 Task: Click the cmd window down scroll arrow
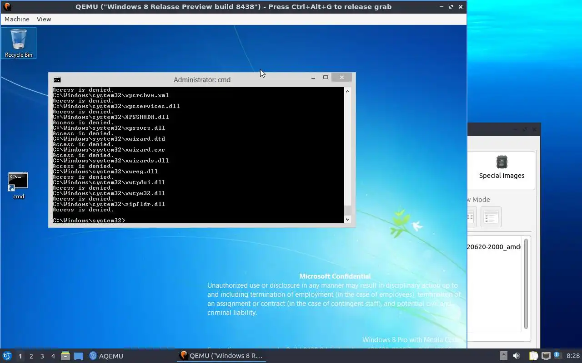347,220
